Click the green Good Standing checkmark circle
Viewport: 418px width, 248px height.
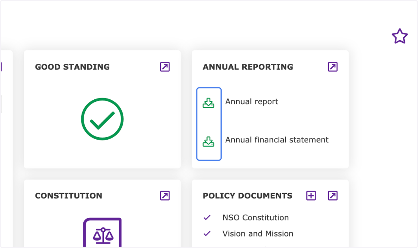[x=102, y=119]
